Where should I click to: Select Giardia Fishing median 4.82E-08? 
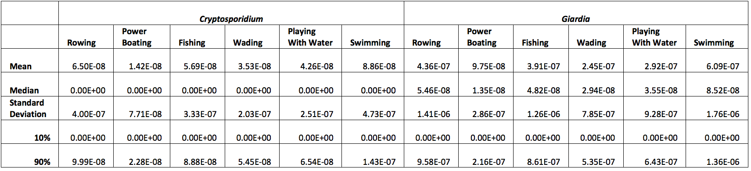543,90
